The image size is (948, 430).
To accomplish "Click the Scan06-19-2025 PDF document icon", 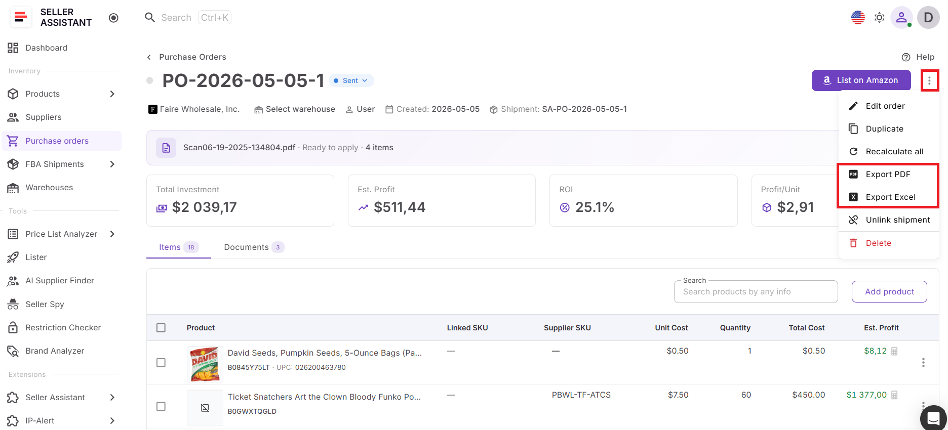I will tap(166, 148).
